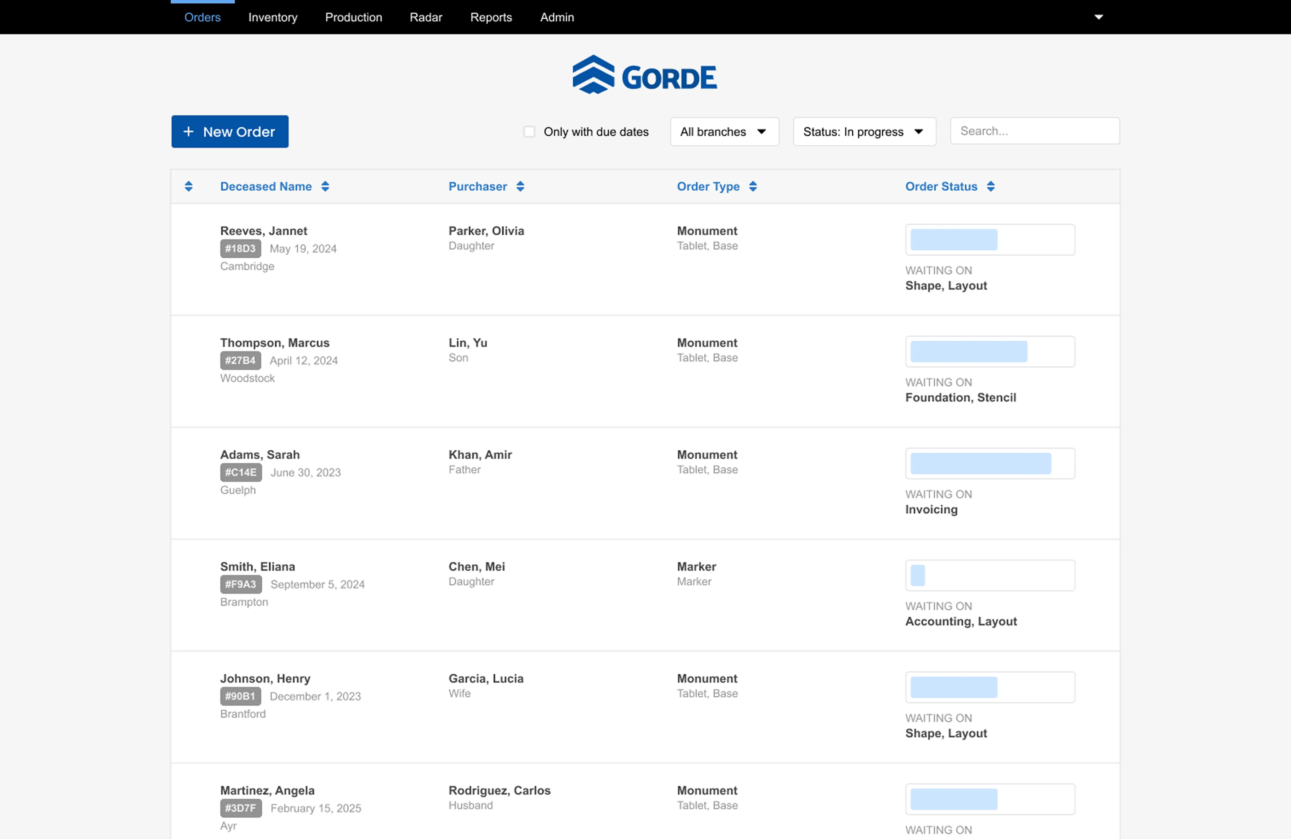
Task: Click the order tag #27B4 for Thompson, Marcus
Action: [x=240, y=360]
